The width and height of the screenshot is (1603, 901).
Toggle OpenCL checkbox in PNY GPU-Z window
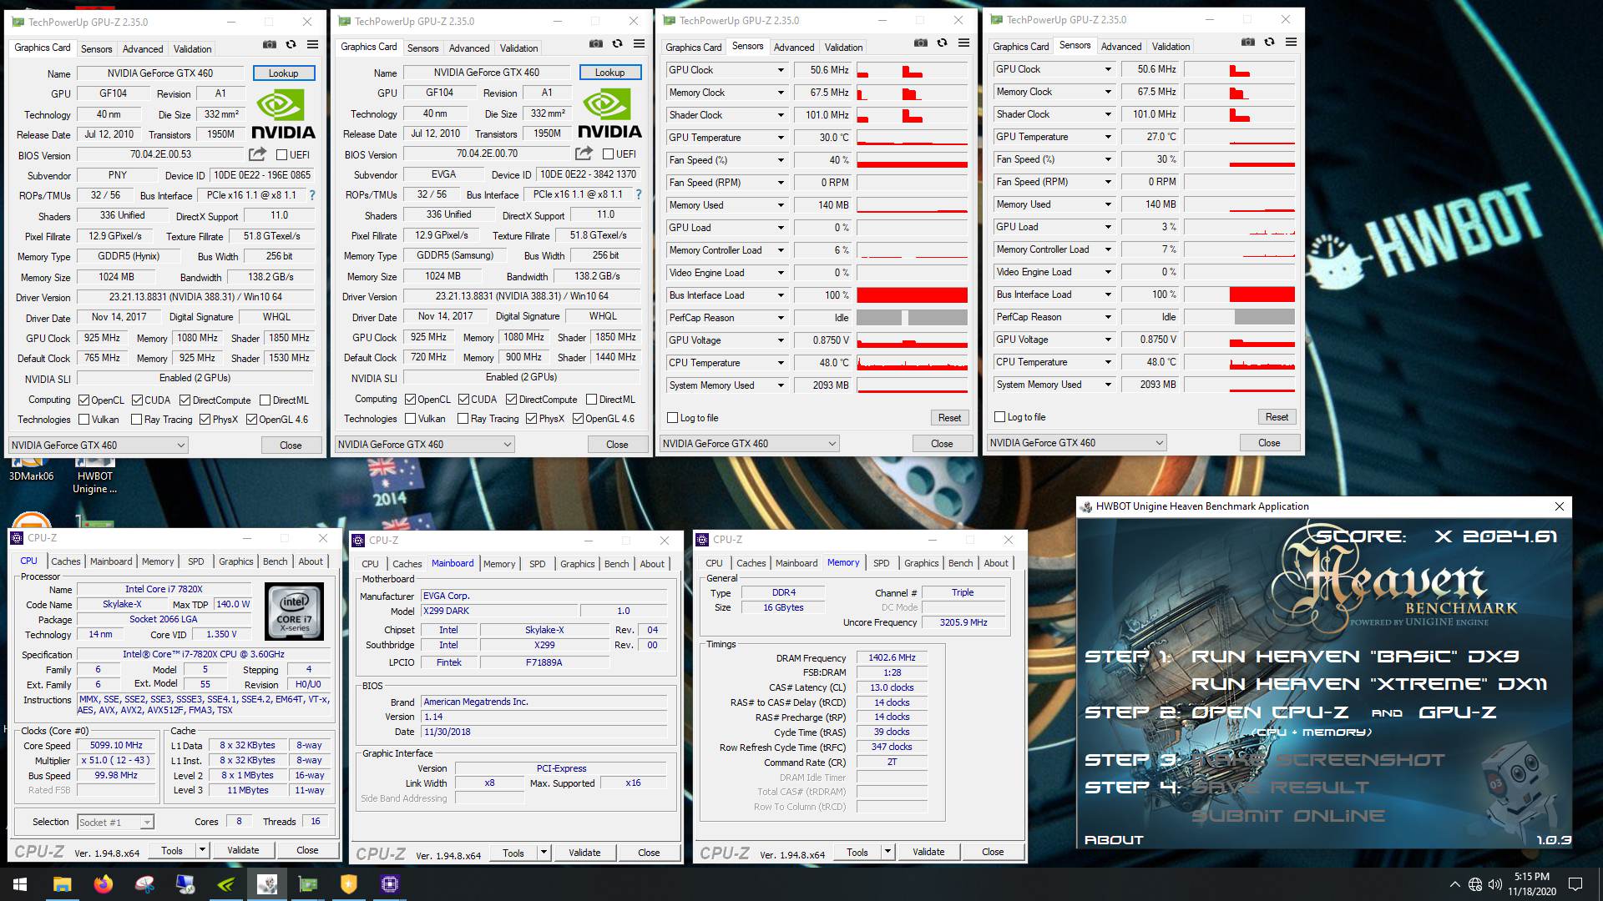pos(83,400)
